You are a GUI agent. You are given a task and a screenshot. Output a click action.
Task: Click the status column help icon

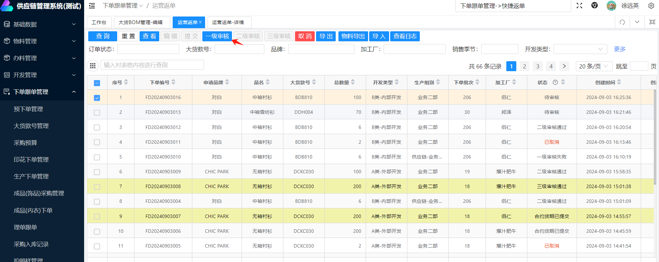pos(555,83)
